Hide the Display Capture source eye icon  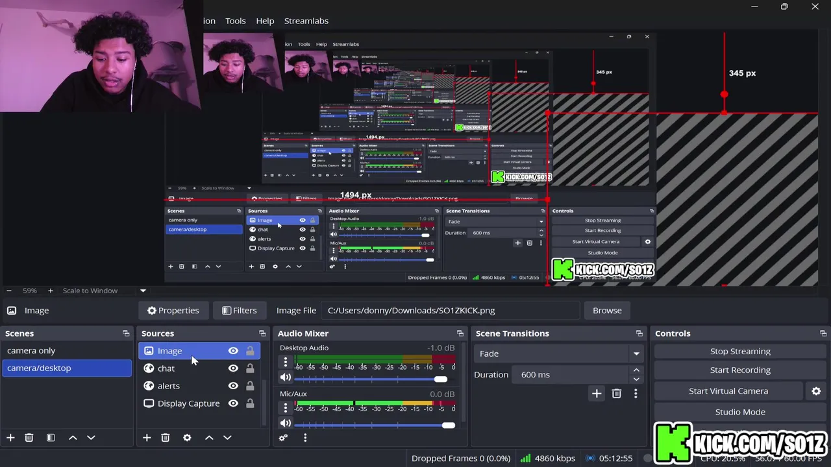tap(233, 403)
